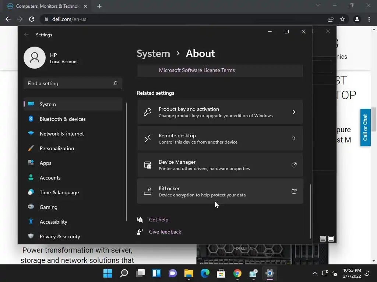Image resolution: width=377 pixels, height=282 pixels.
Task: Open the Get help link
Action: click(x=158, y=220)
